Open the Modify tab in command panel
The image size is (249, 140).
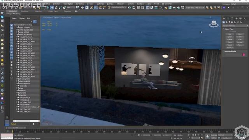228,19
